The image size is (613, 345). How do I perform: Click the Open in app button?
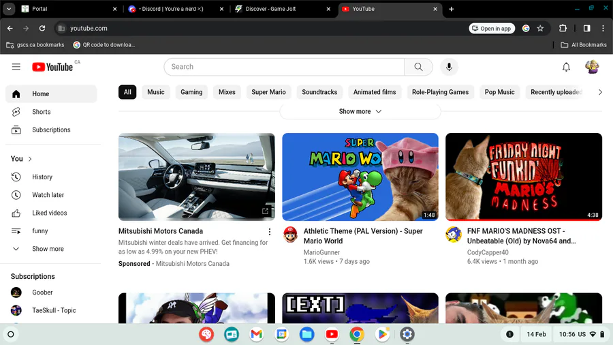(x=492, y=28)
